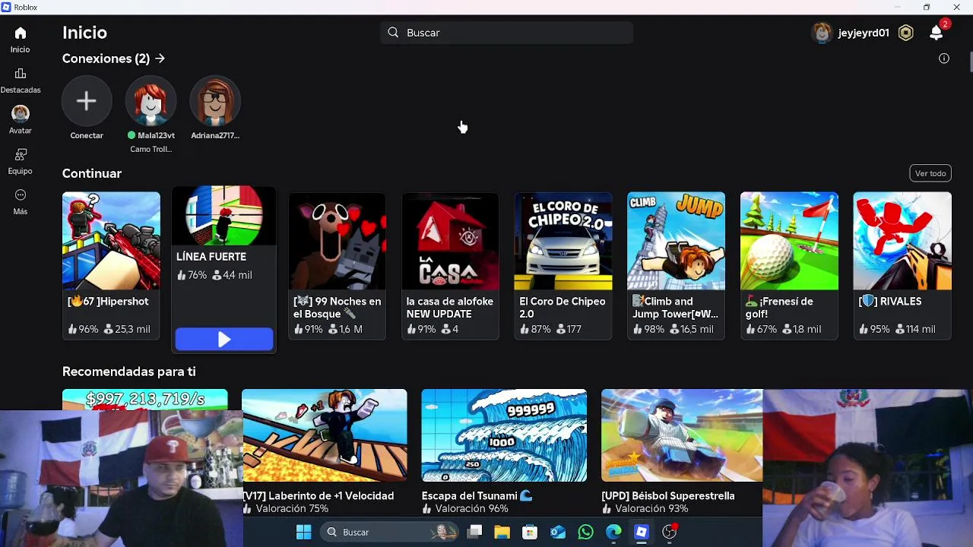Image resolution: width=973 pixels, height=547 pixels.
Task: Click [UPD] Béisbol Superestrella title text
Action: coord(668,496)
